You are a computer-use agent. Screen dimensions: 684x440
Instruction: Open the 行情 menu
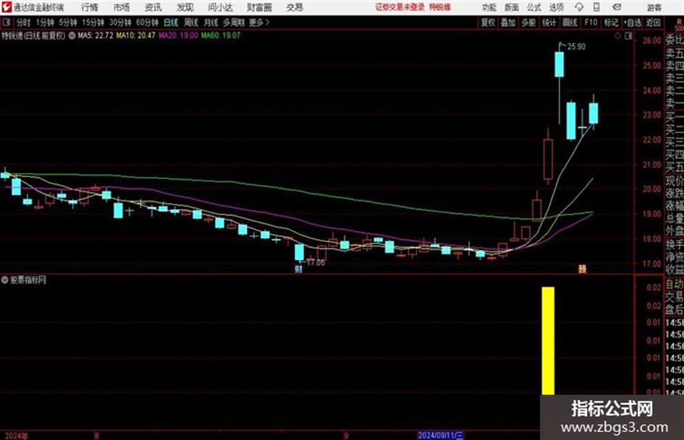[90, 7]
